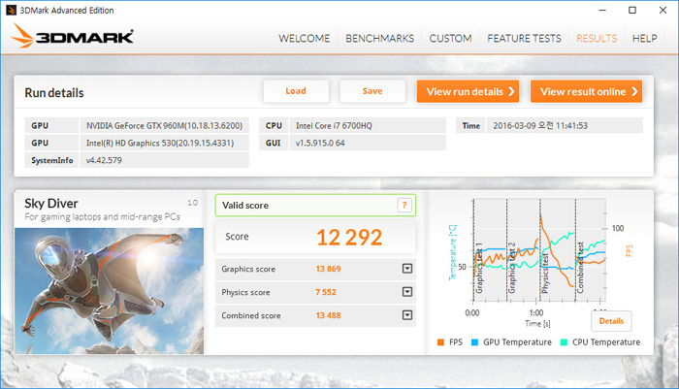Click the 3DMark logo in the header
Image resolution: width=679 pixels, height=389 pixels.
[x=72, y=36]
